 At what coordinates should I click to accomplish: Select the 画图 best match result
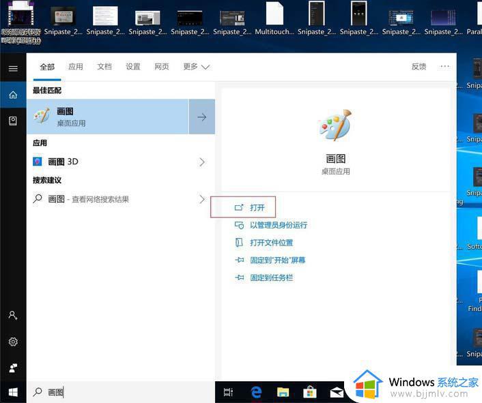point(108,117)
